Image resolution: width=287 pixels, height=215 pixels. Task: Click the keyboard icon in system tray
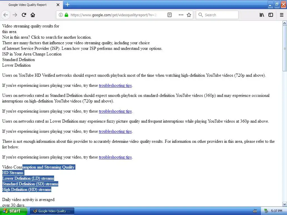255,211
